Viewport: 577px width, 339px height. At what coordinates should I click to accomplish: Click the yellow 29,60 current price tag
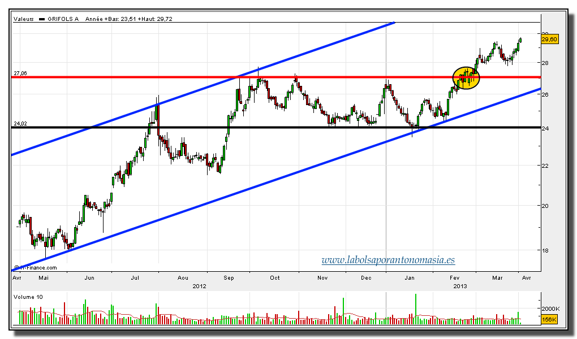point(550,39)
